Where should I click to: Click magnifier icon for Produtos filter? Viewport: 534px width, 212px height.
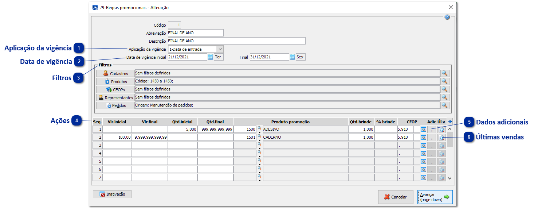[444, 81]
